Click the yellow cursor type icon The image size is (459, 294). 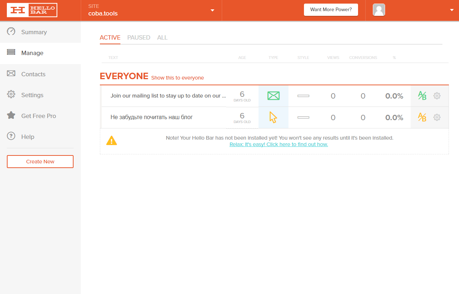click(x=273, y=117)
